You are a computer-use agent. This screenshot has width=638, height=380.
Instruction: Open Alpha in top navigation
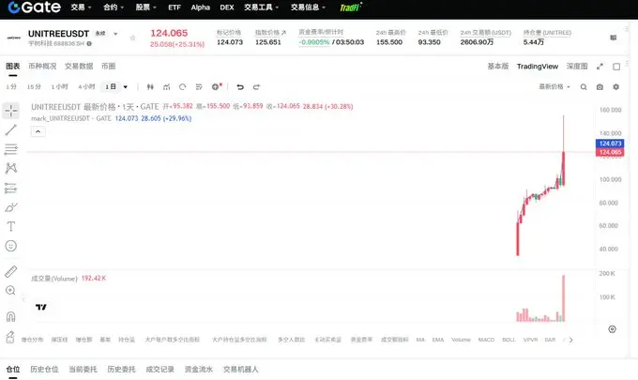click(x=201, y=8)
